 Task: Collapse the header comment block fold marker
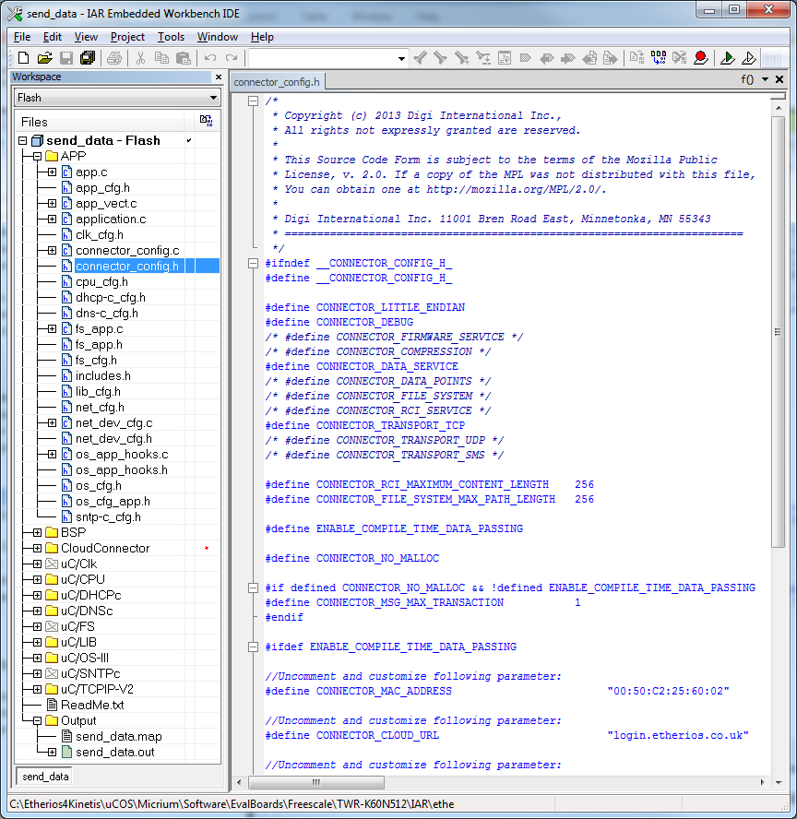point(254,101)
